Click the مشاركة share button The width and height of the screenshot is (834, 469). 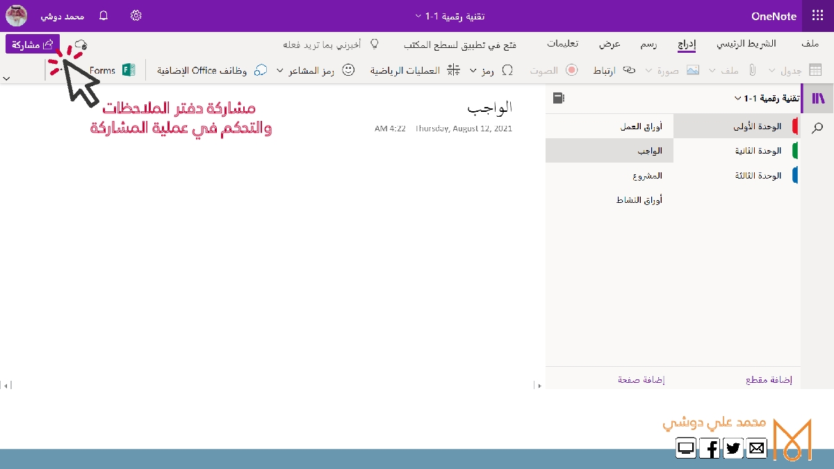click(x=33, y=44)
